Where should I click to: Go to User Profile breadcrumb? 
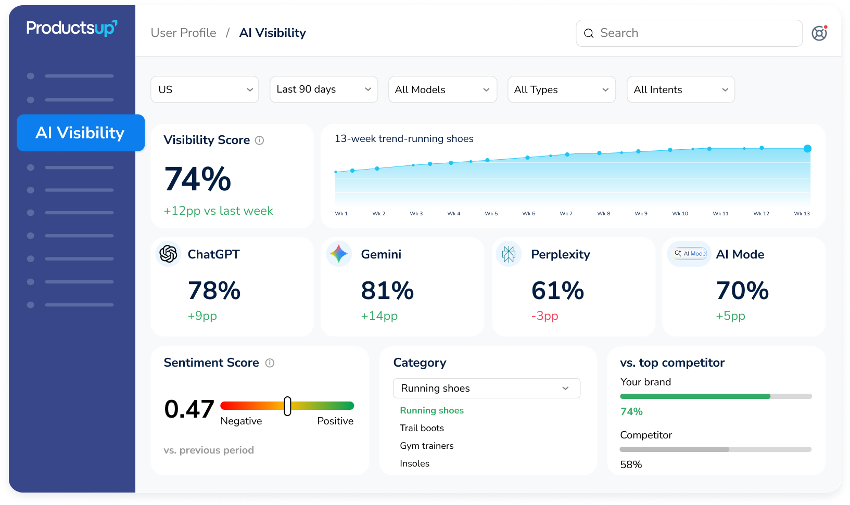click(x=184, y=33)
